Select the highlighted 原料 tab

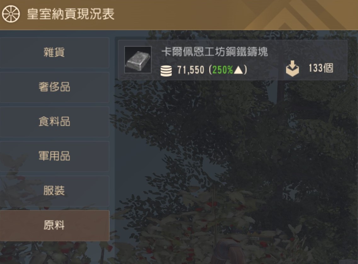[54, 225]
